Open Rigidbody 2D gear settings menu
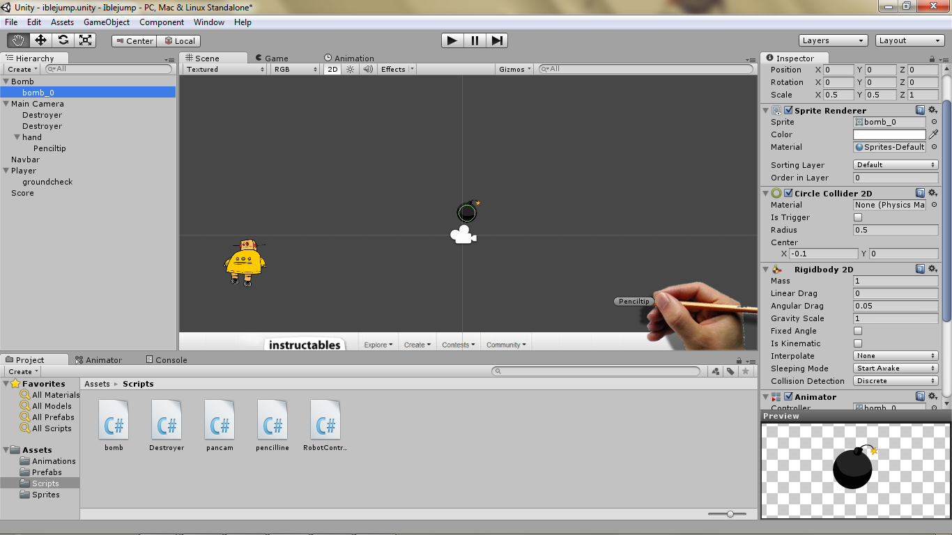This screenshot has height=535, width=952. (x=932, y=269)
